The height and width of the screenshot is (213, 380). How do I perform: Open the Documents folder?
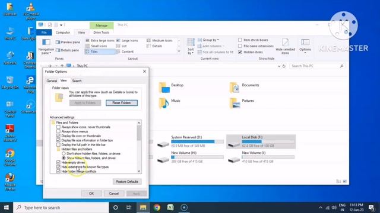click(x=245, y=88)
